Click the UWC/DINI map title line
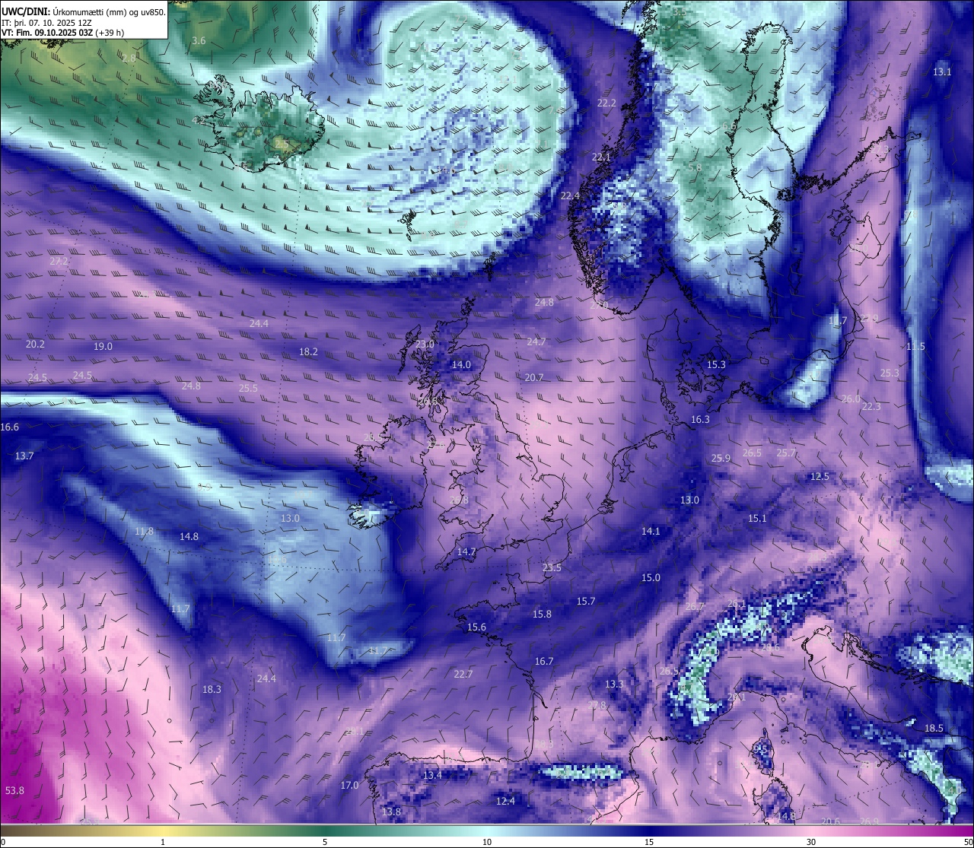This screenshot has height=848, width=974. (84, 12)
